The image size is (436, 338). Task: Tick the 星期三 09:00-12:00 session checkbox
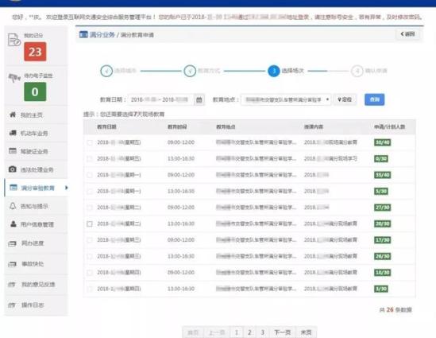[x=90, y=240]
